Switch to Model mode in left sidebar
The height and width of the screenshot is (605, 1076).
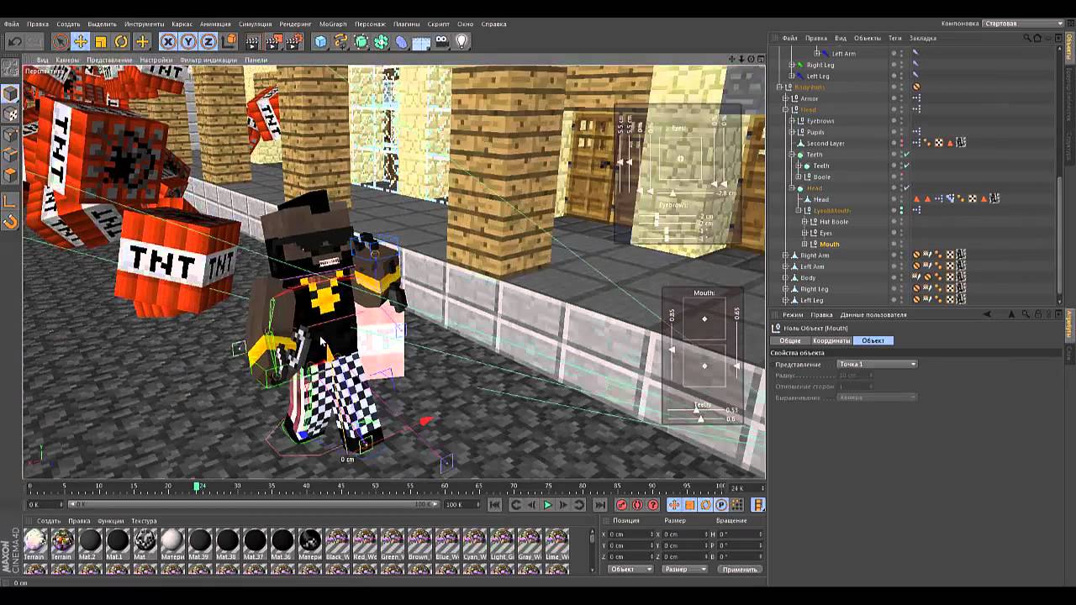[x=10, y=93]
